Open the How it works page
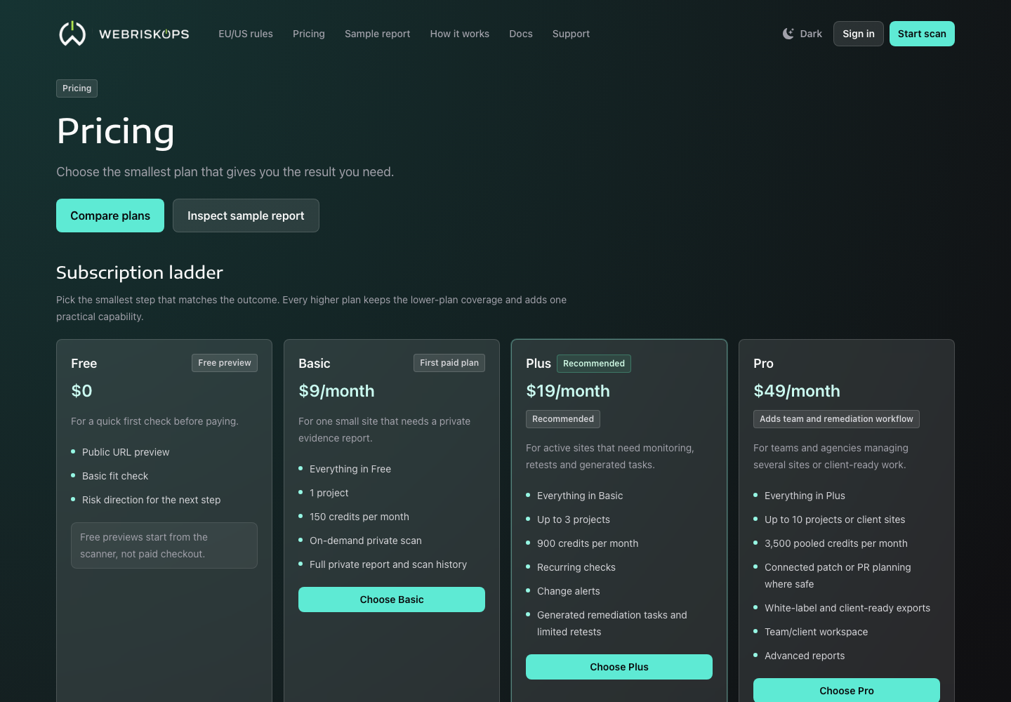This screenshot has width=1011, height=702. coord(460,34)
